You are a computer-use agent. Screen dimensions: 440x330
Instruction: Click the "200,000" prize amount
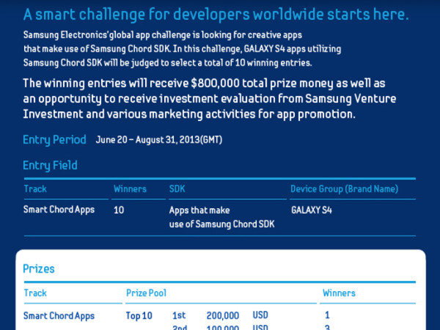click(x=223, y=315)
